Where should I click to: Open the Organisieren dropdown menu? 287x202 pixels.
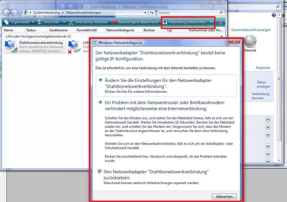(x=19, y=22)
